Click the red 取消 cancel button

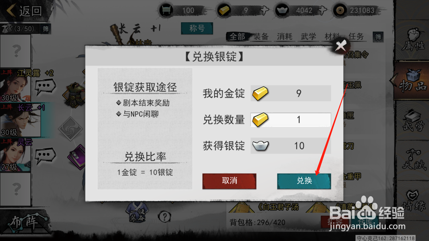pyautogui.click(x=229, y=181)
